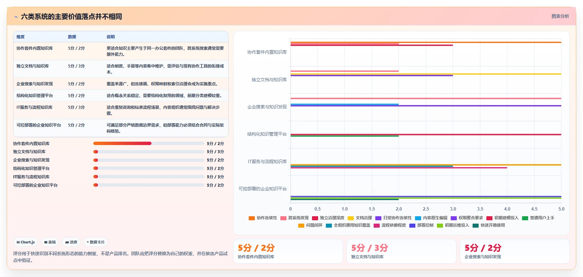Click the 2.5 tick on the chart x-axis
Image resolution: width=583 pixels, height=277 pixels.
426,209
